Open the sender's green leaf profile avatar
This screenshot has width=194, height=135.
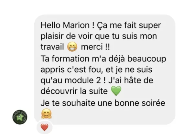tap(20, 117)
